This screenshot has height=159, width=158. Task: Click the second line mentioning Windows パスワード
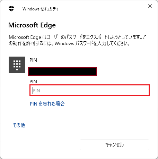click(69, 43)
